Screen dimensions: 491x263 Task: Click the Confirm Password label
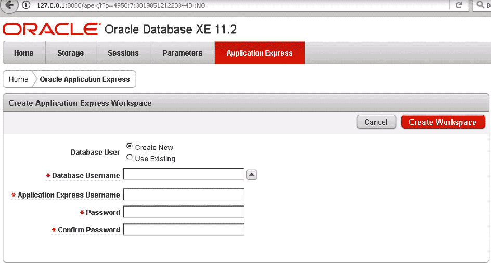89,230
